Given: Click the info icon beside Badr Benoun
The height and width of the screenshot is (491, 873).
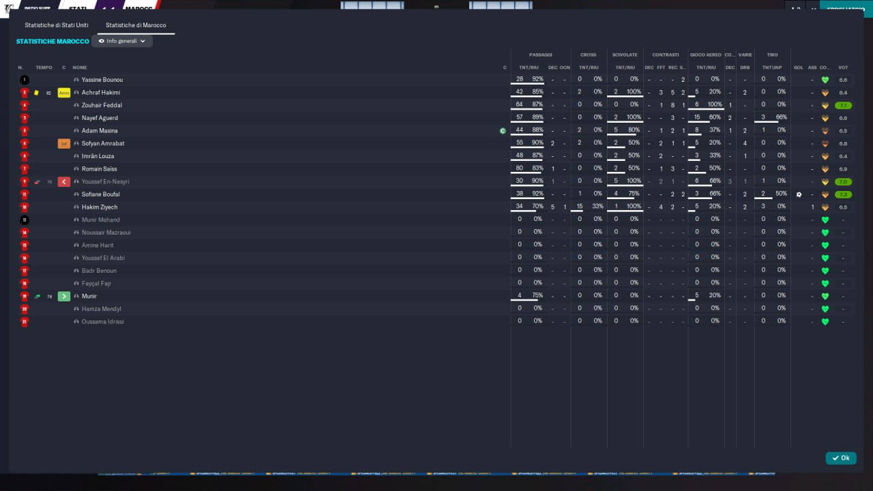Looking at the screenshot, I should (76, 271).
